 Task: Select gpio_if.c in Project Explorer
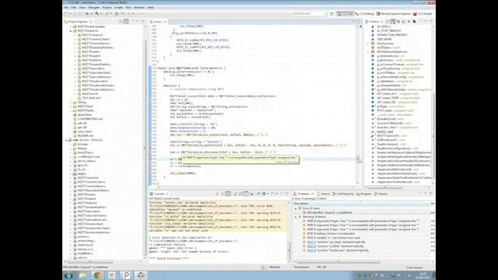click(82, 165)
